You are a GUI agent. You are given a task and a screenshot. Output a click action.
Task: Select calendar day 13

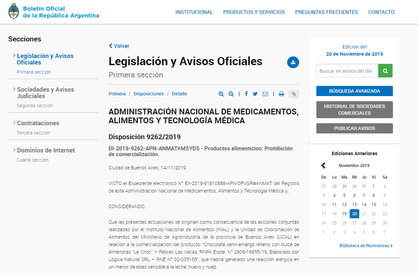(x=354, y=205)
